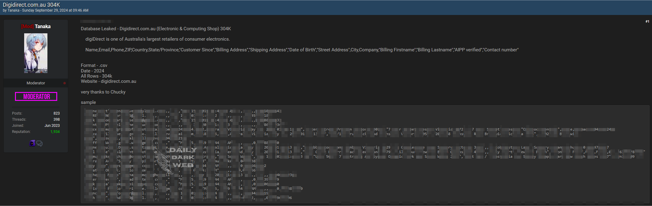Click the 'Format - .csv' line
Image resolution: width=652 pixels, height=206 pixels.
coord(94,65)
